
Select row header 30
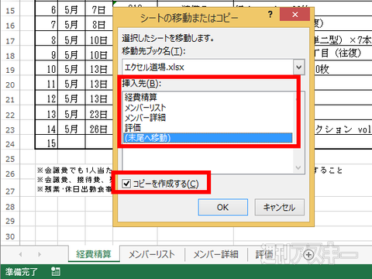(10, 236)
